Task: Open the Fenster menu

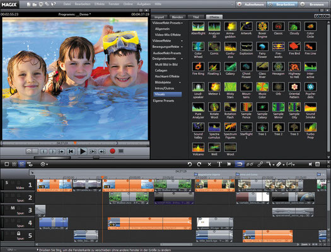Action: pyautogui.click(x=114, y=4)
